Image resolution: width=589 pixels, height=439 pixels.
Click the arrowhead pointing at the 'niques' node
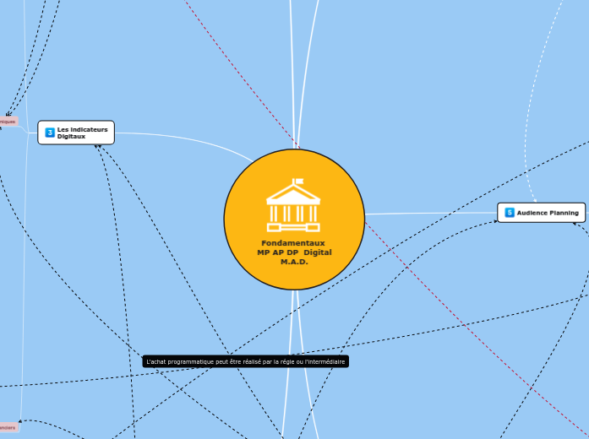8,113
